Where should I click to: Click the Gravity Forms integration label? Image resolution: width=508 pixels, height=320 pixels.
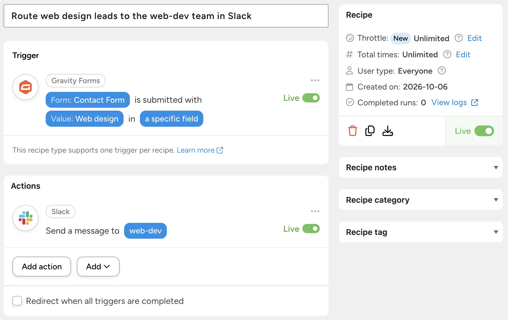pyautogui.click(x=76, y=81)
